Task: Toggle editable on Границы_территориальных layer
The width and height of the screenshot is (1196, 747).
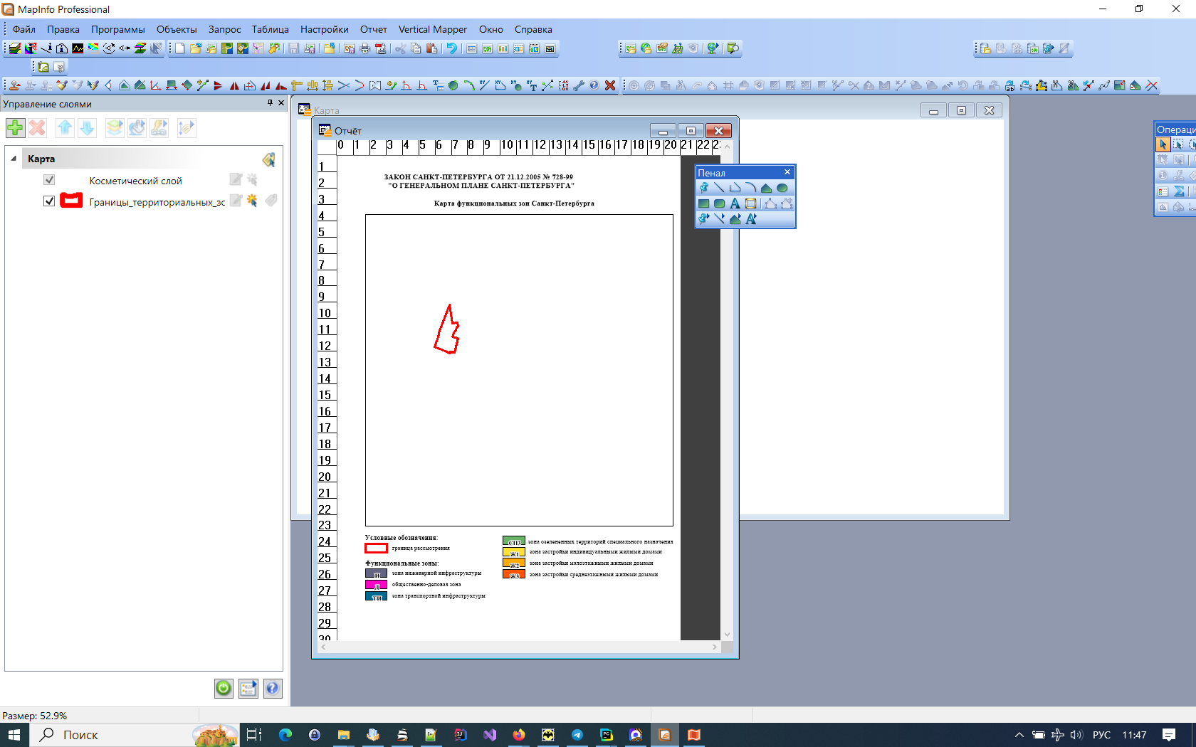Action: point(236,201)
